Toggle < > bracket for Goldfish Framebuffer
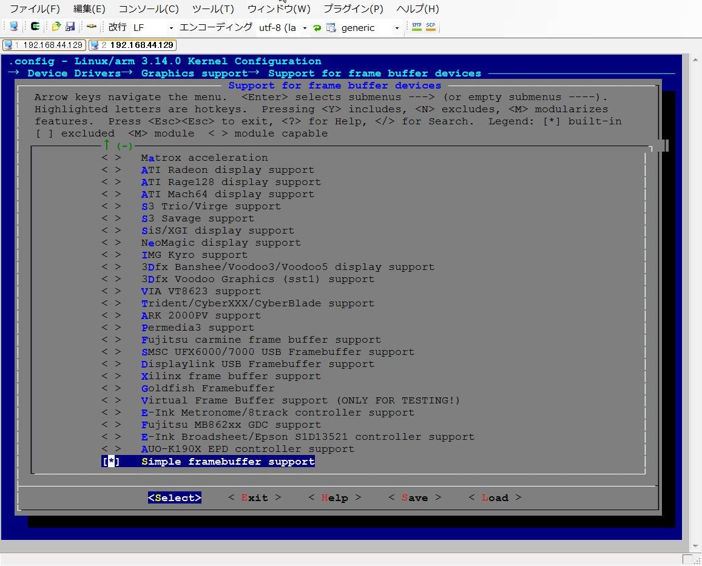Image resolution: width=702 pixels, height=566 pixels. point(111,388)
